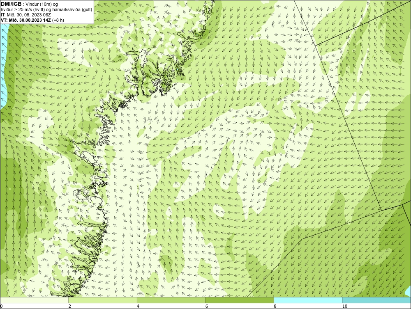Click legend scale label '0'

click(x=1, y=306)
